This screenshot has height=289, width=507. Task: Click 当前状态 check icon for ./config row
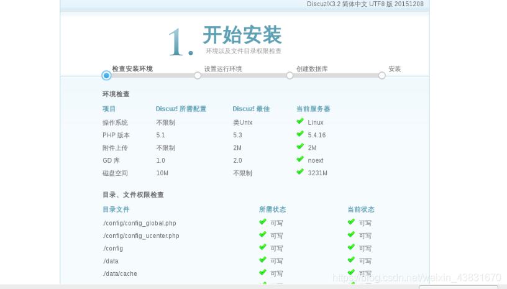tap(351, 247)
